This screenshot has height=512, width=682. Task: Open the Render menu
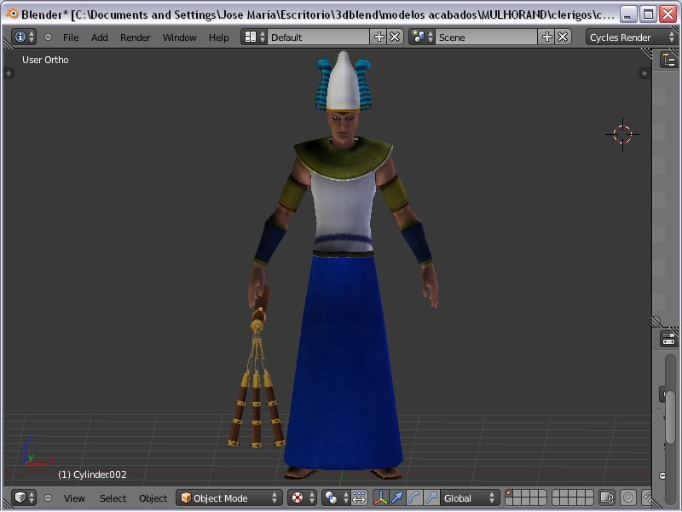[x=135, y=38]
